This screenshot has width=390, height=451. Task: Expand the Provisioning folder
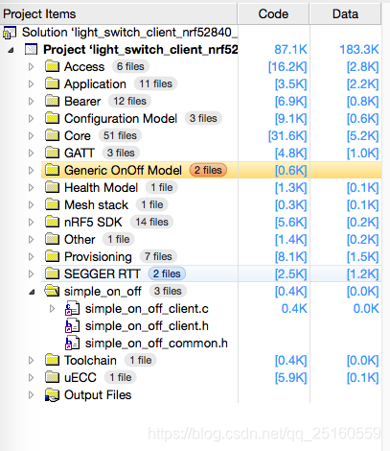pyautogui.click(x=31, y=256)
